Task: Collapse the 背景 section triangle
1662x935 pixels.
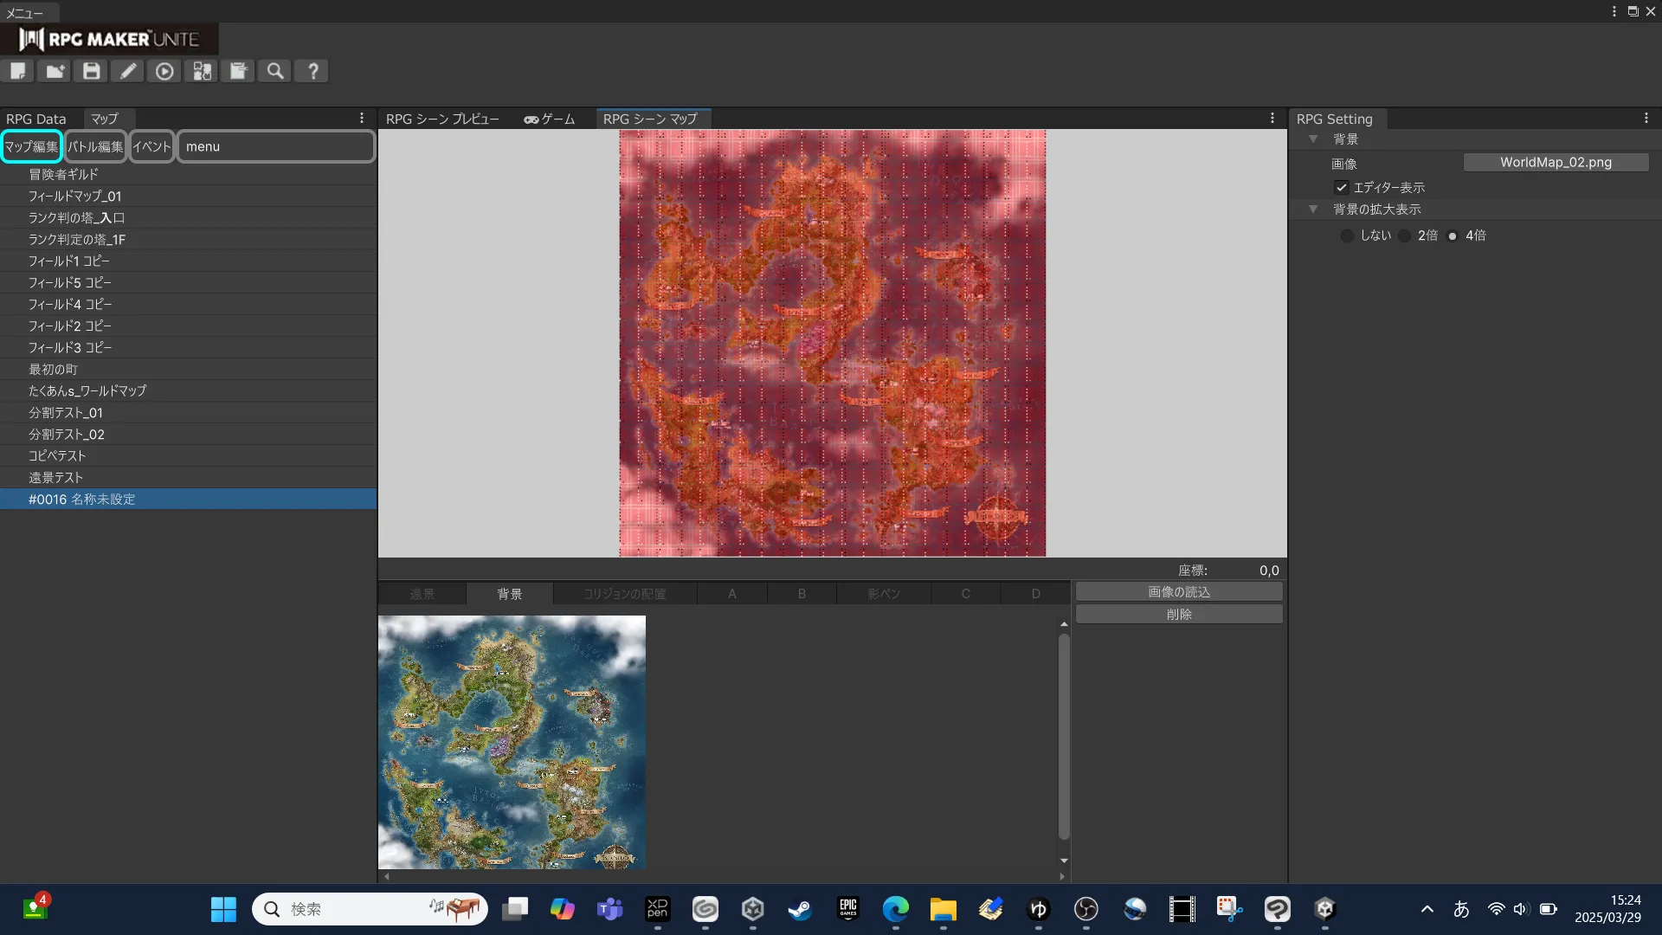Action: pos(1313,139)
